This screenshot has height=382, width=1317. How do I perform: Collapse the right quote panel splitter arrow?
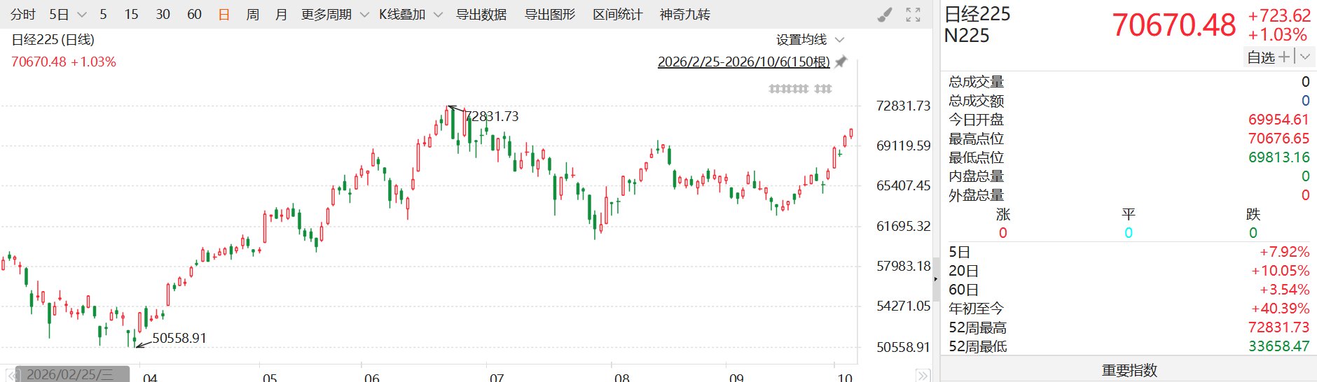click(x=936, y=279)
